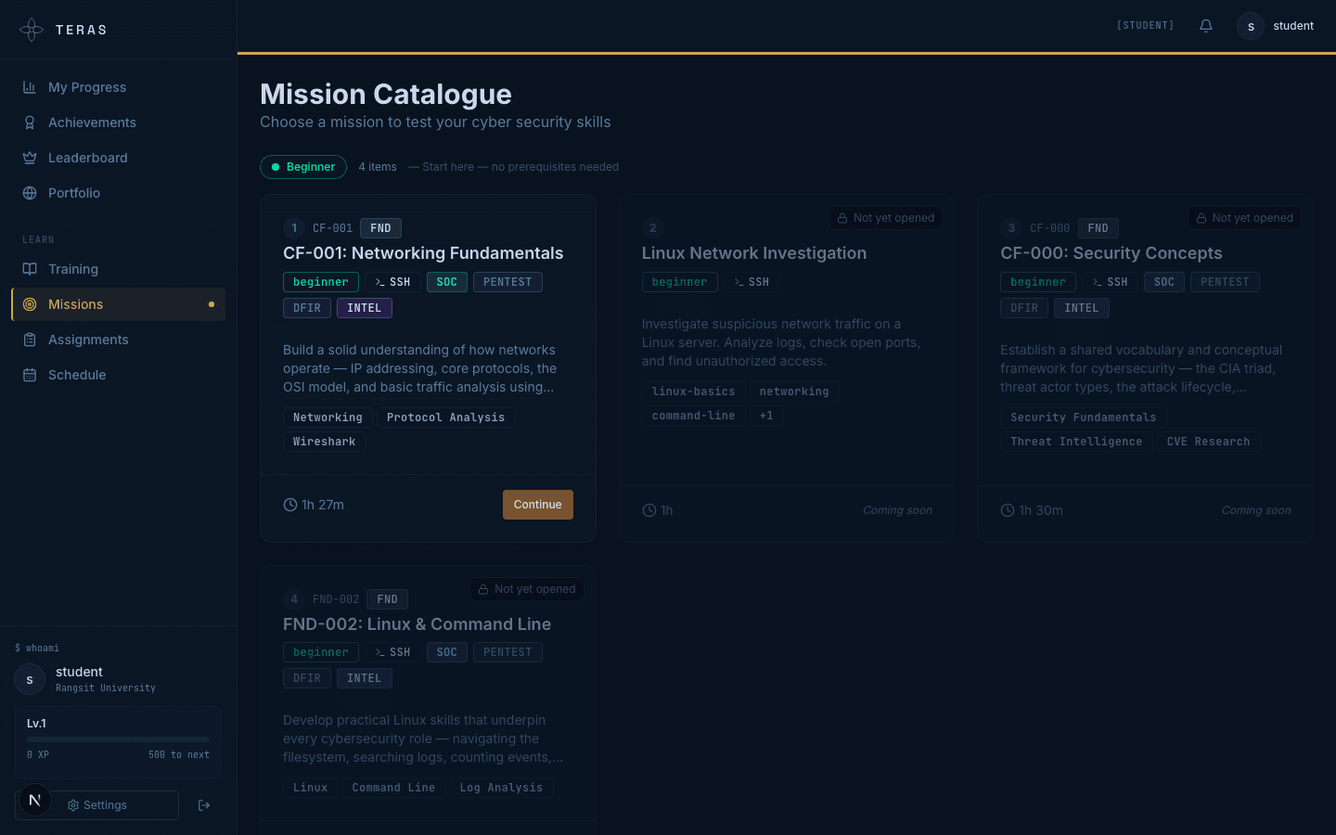Viewport: 1336px width, 835px height.
Task: Click the Protocol Analysis skill tag
Action: click(x=446, y=417)
